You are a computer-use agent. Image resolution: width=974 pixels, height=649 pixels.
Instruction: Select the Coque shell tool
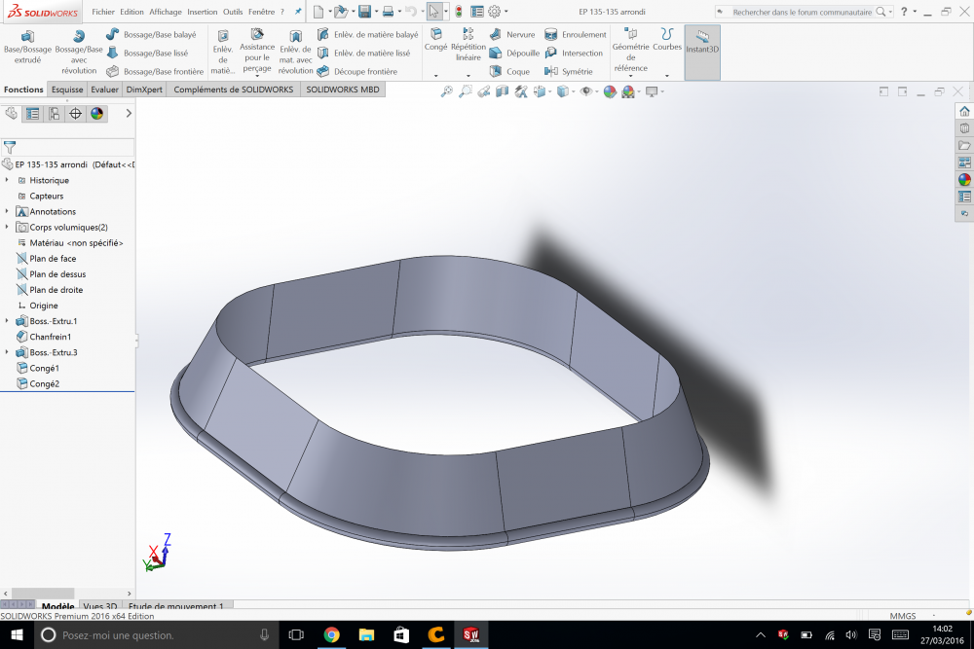pos(509,71)
